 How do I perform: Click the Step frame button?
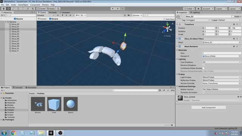tap(123, 9)
